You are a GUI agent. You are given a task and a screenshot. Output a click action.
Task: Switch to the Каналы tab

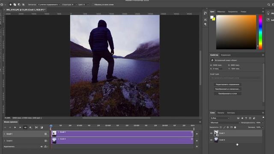(x=221, y=113)
